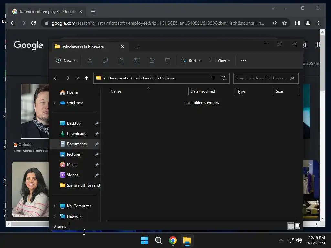Open the Sort dropdown
The image size is (331, 248).
(191, 60)
